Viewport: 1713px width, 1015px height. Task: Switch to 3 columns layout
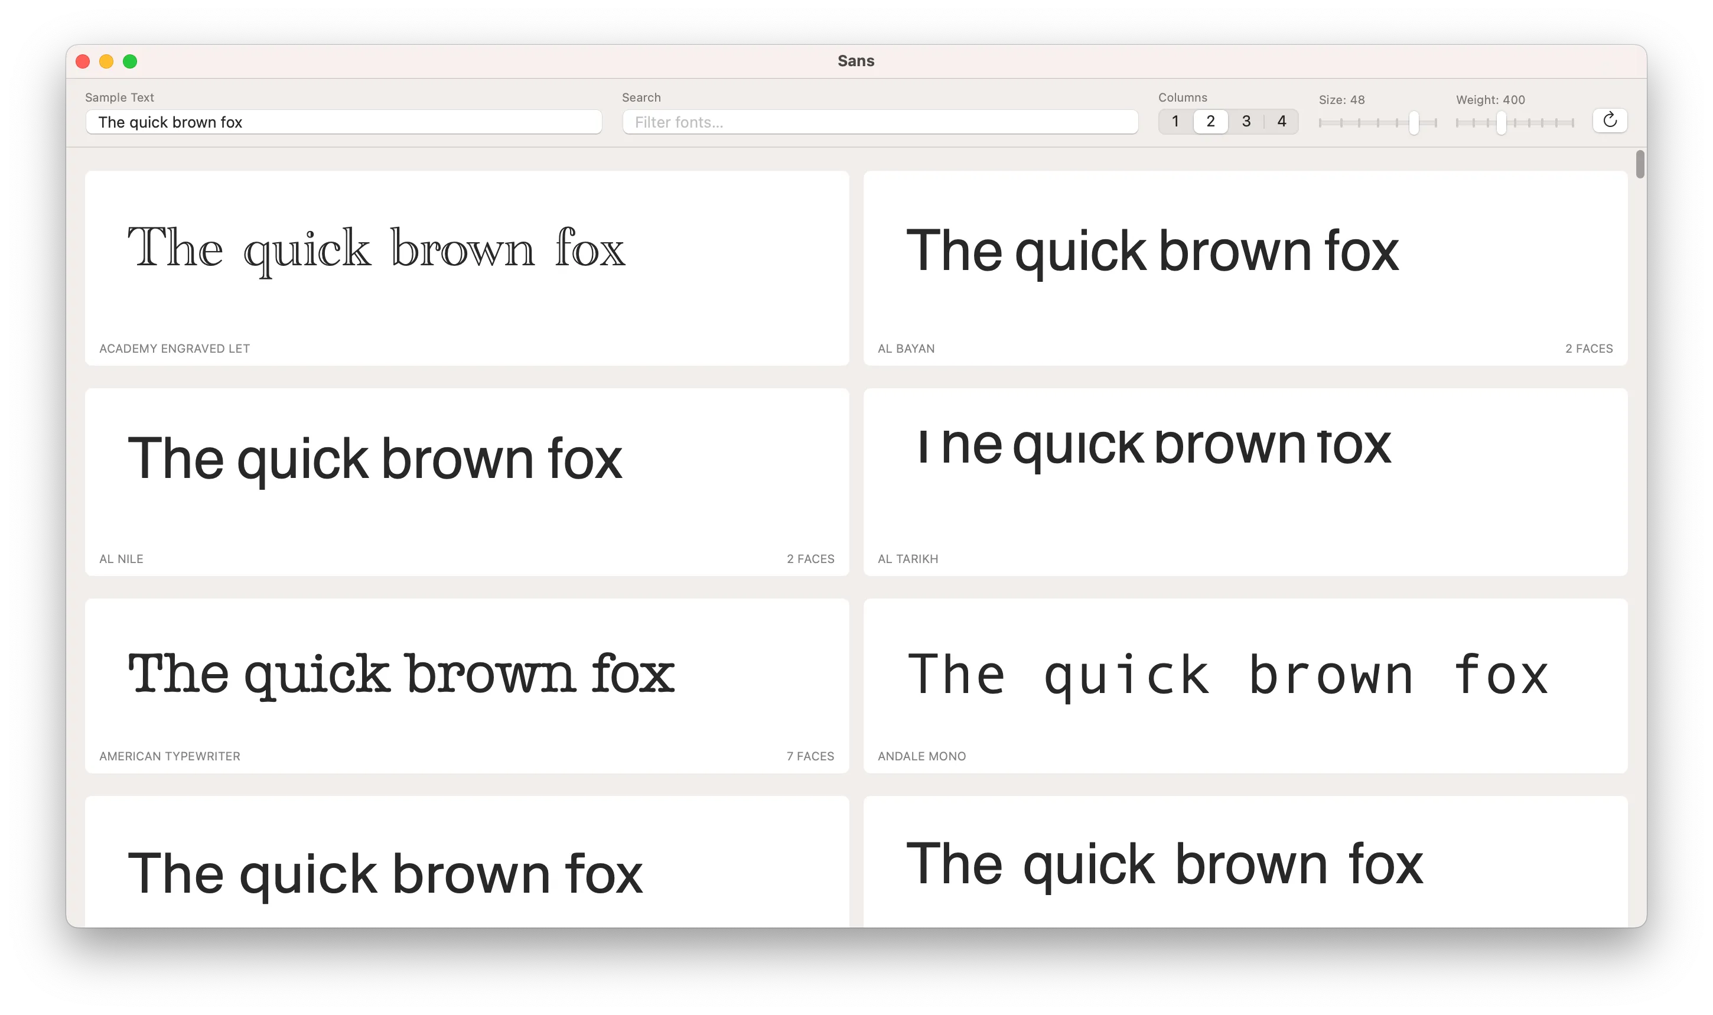pos(1246,122)
